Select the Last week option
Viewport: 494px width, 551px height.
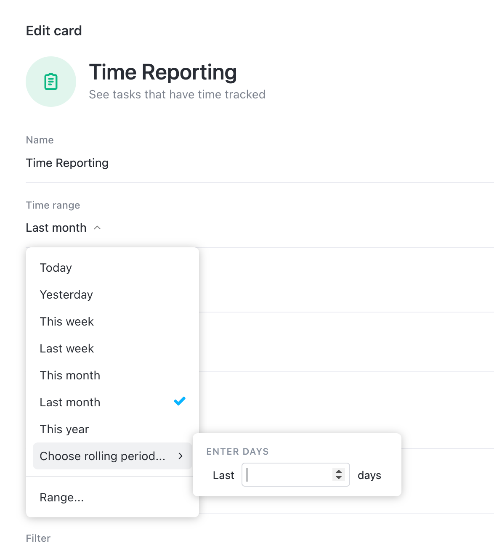pyautogui.click(x=66, y=348)
